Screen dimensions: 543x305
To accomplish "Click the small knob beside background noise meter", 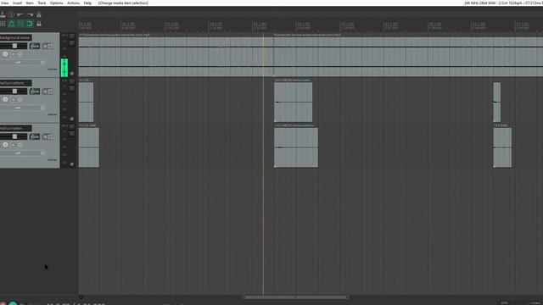I will (71, 74).
